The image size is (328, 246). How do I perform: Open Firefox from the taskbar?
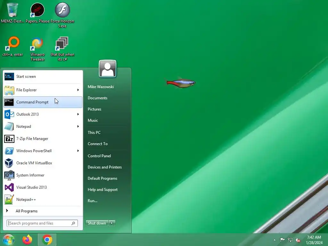point(27,240)
